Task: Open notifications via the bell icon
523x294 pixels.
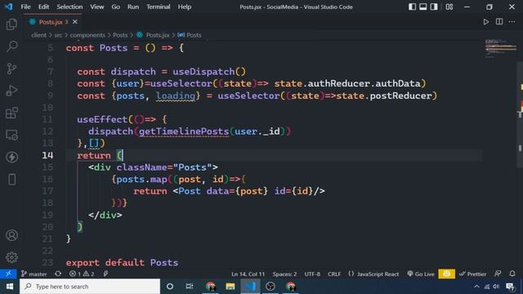Action: pos(512,274)
